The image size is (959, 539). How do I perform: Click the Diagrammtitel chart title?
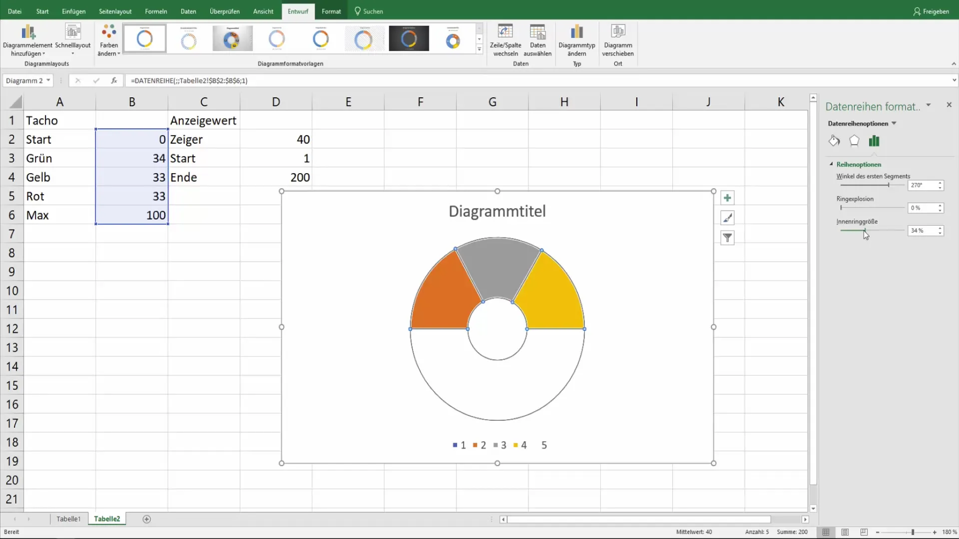[497, 211]
